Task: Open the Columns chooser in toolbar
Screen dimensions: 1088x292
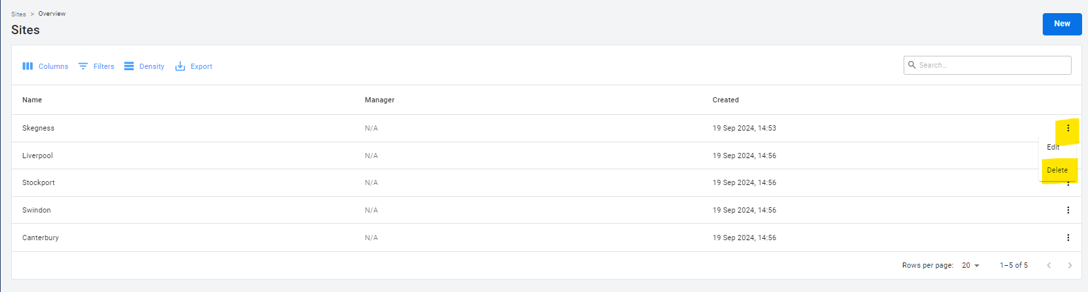Action: tap(45, 66)
